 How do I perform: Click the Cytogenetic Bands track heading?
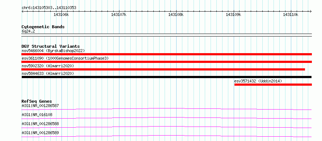pyautogui.click(x=43, y=27)
